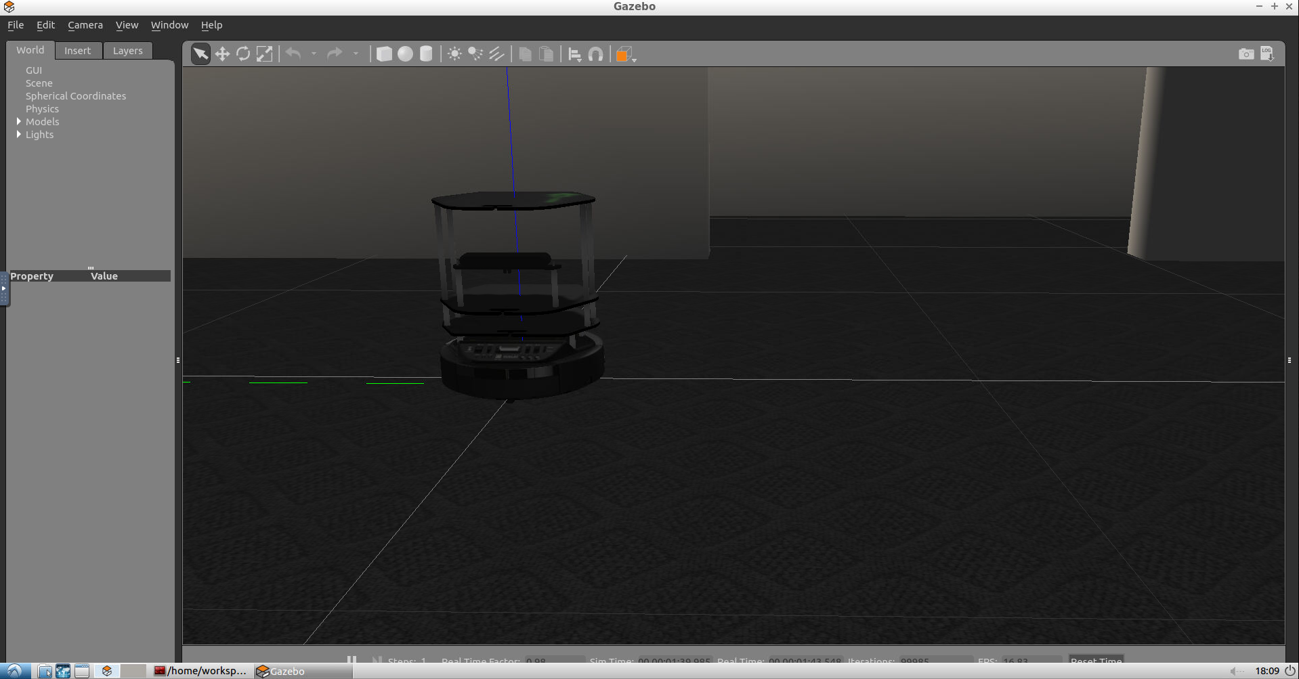The image size is (1299, 679).
Task: Click the taskbar clock showing 18:09
Action: tap(1266, 671)
